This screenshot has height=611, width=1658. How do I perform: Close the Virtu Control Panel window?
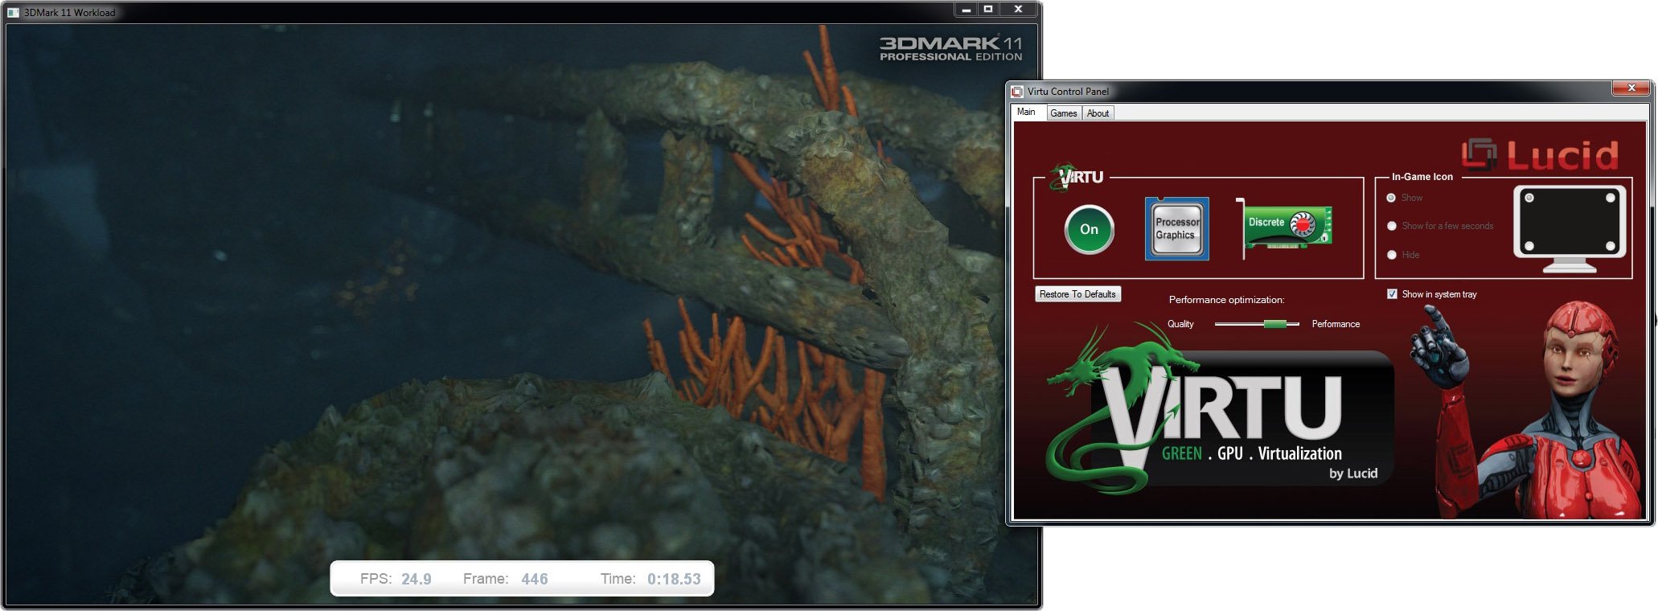[1631, 88]
